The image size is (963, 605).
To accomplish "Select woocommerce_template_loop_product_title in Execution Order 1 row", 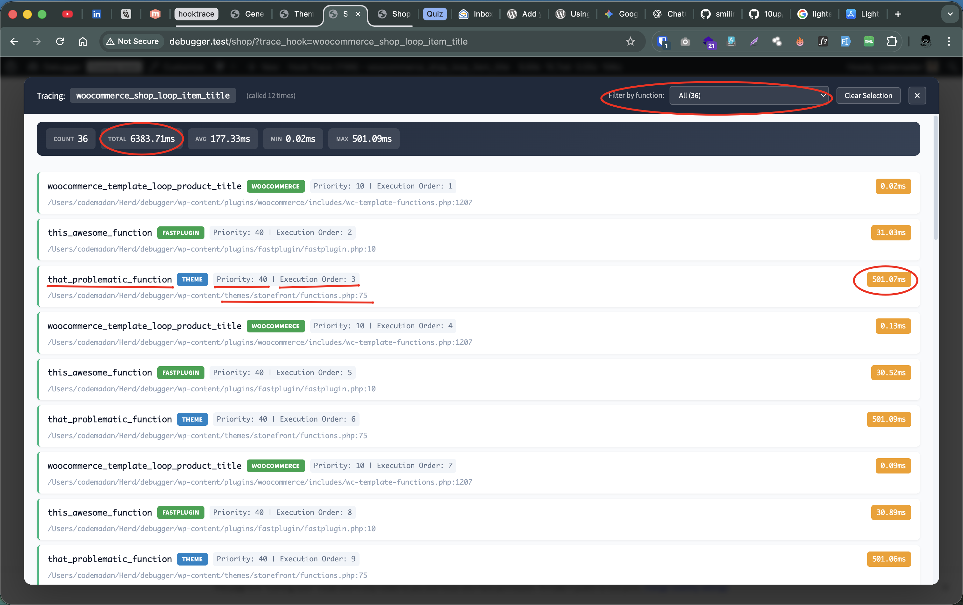I will pos(144,186).
